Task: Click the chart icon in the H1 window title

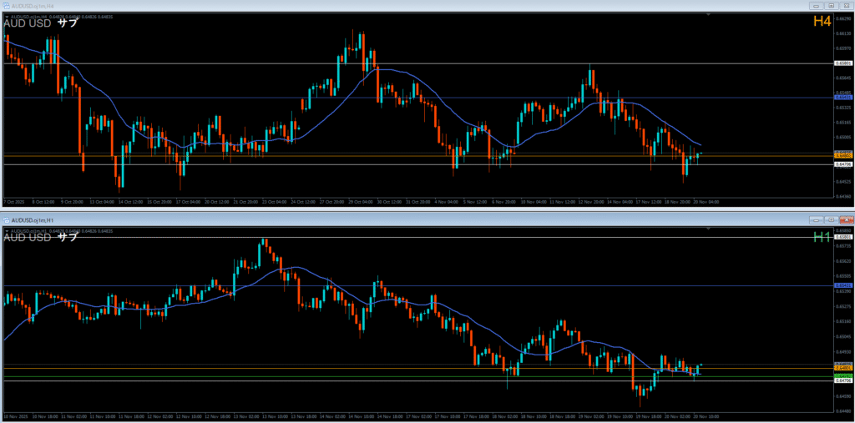Action: [x=7, y=219]
